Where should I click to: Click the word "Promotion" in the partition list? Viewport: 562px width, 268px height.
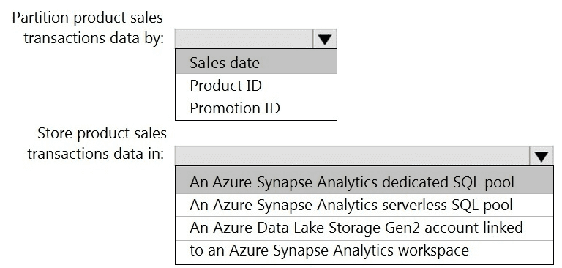point(222,108)
